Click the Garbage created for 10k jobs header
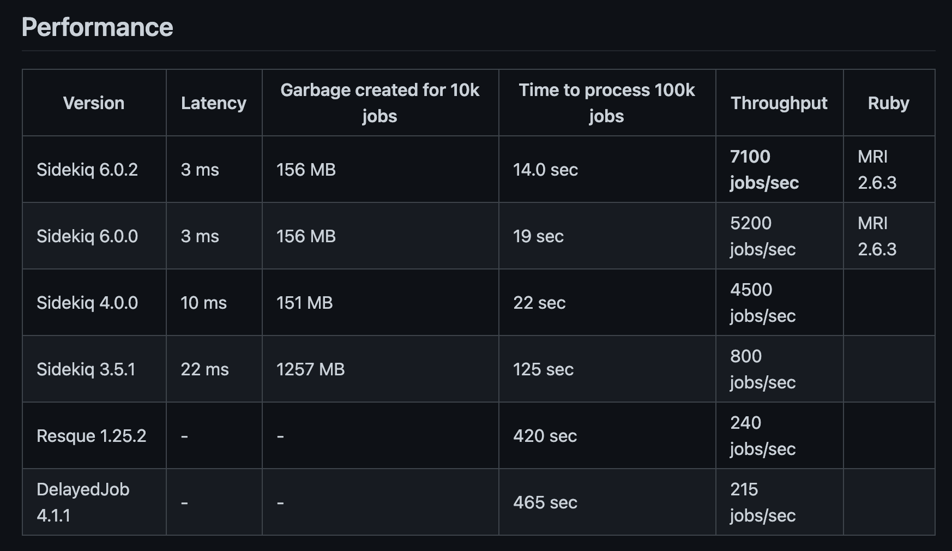952x551 pixels. (x=380, y=103)
